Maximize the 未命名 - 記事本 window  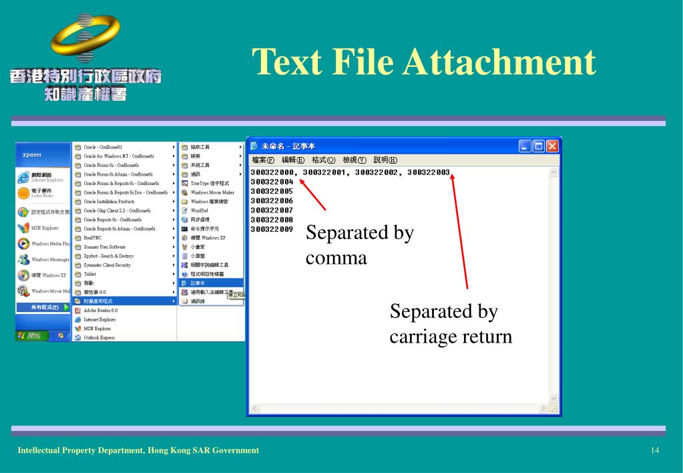538,146
